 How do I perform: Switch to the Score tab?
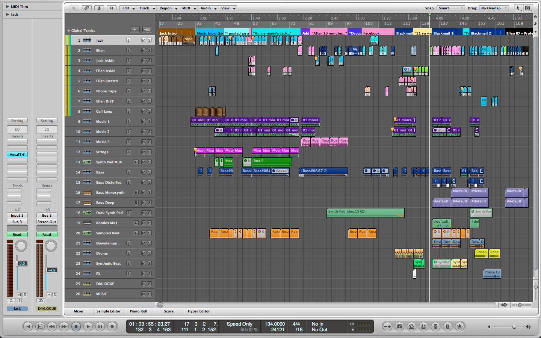pyautogui.click(x=169, y=311)
